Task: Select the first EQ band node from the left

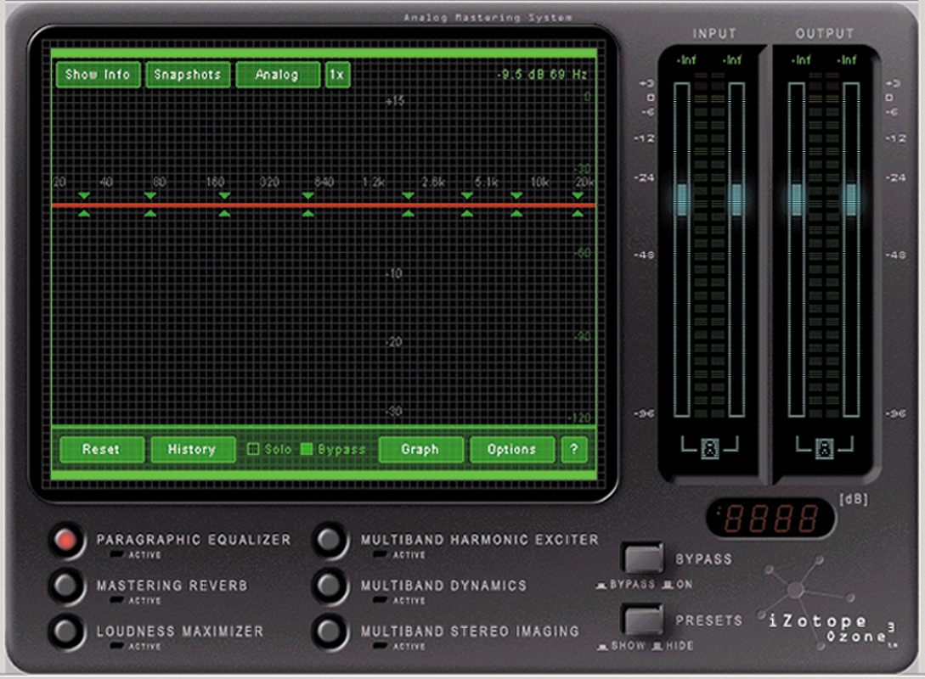Action: pos(84,205)
